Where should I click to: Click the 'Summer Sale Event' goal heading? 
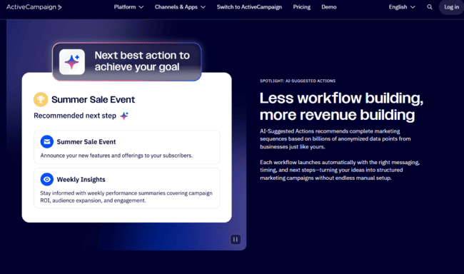pos(93,99)
